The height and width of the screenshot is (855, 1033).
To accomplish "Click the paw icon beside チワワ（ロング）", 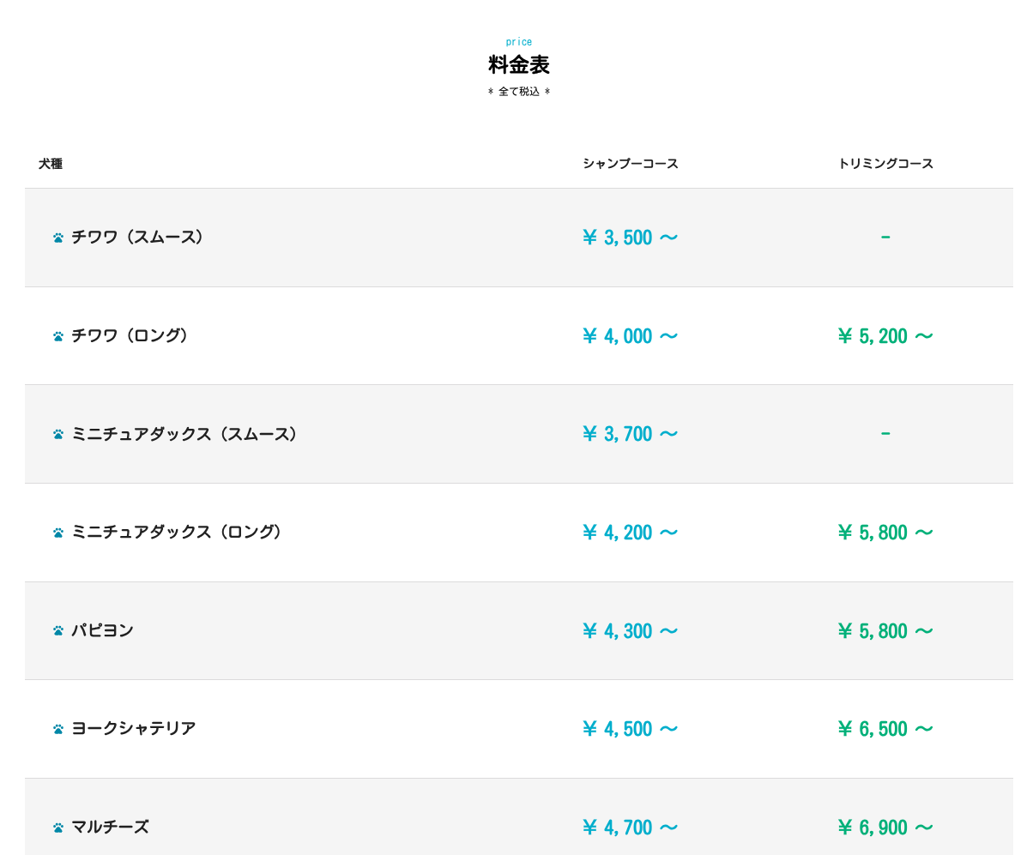I will [58, 336].
